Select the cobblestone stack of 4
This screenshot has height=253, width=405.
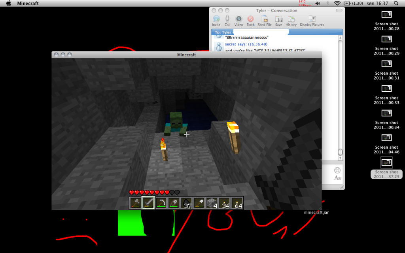212,203
